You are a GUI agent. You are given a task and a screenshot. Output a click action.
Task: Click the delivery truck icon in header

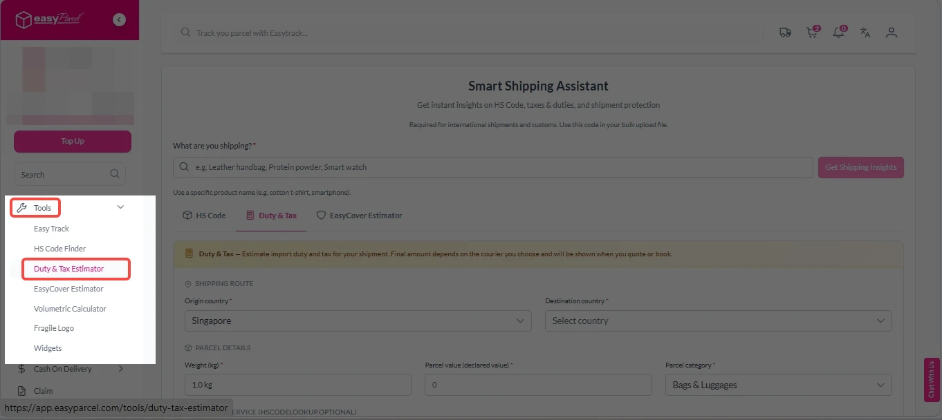[785, 32]
